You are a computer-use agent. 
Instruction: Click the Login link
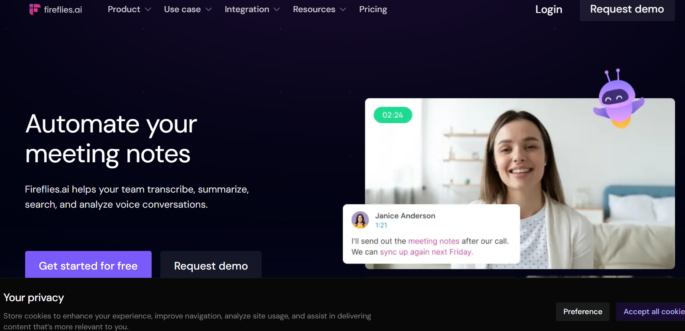[549, 10]
